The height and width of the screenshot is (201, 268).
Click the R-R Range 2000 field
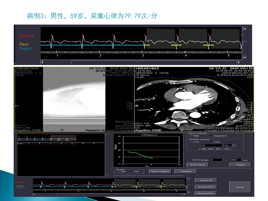(x=235, y=160)
